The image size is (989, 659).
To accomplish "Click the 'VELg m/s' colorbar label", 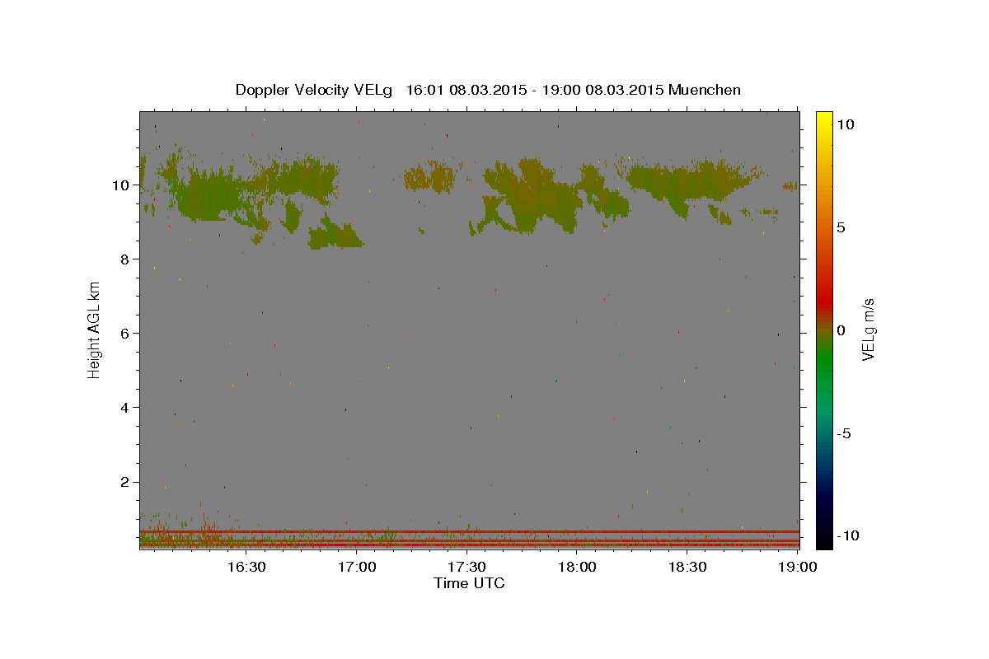I will coord(868,329).
